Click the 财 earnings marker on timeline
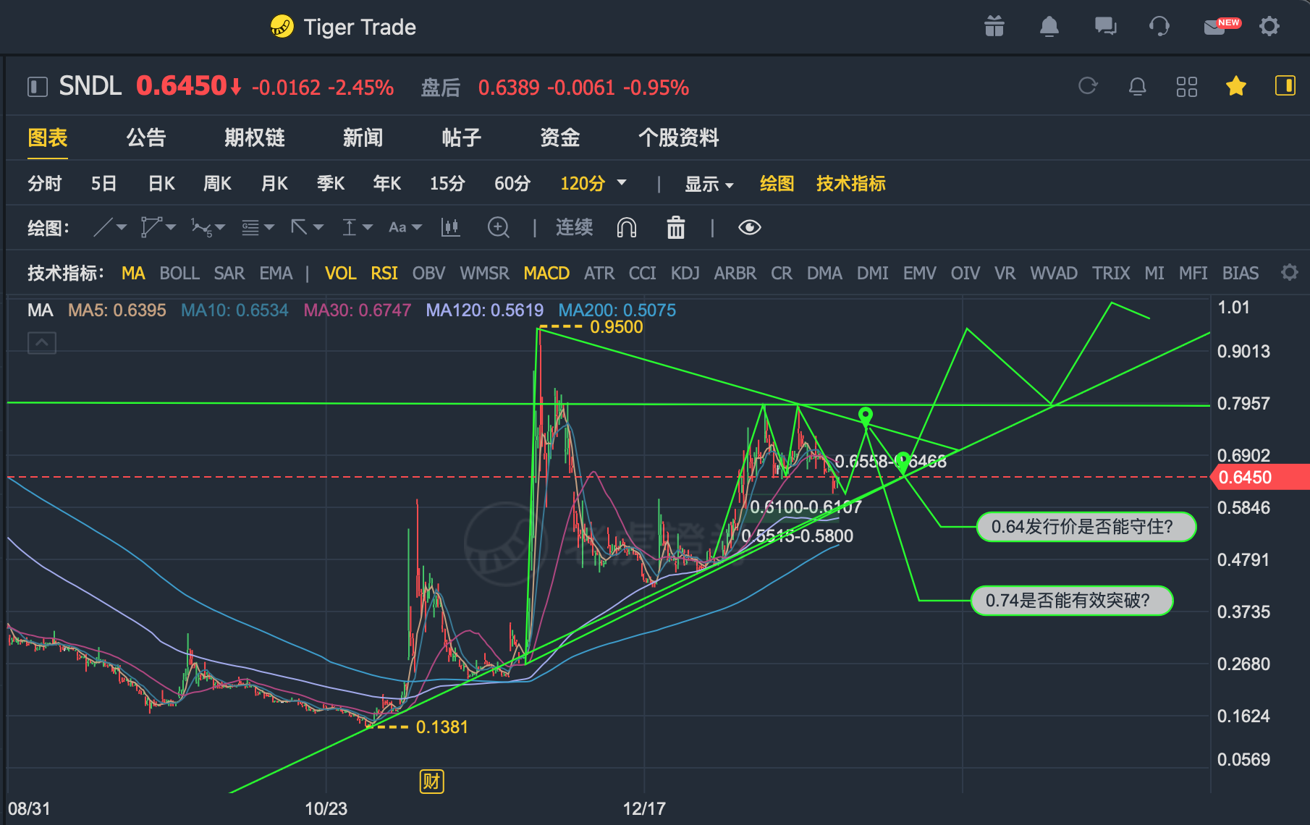This screenshot has height=825, width=1310. (431, 782)
